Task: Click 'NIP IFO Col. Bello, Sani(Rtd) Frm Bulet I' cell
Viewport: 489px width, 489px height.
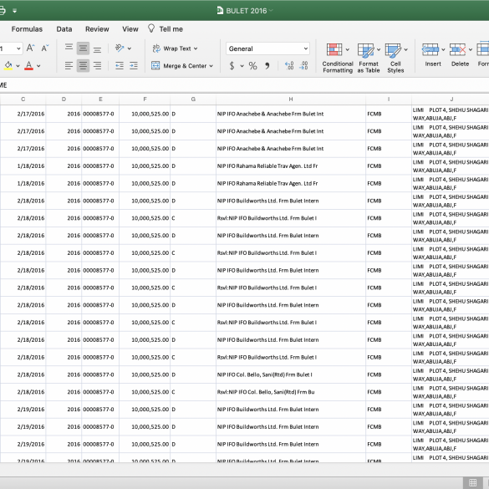Action: pyautogui.click(x=291, y=374)
